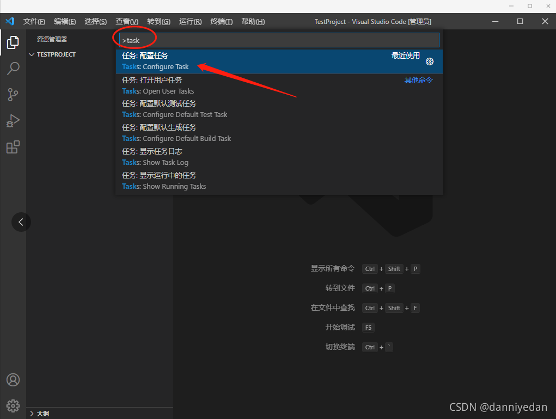Click the VS Code logo in title bar
The image size is (556, 419).
point(10,21)
